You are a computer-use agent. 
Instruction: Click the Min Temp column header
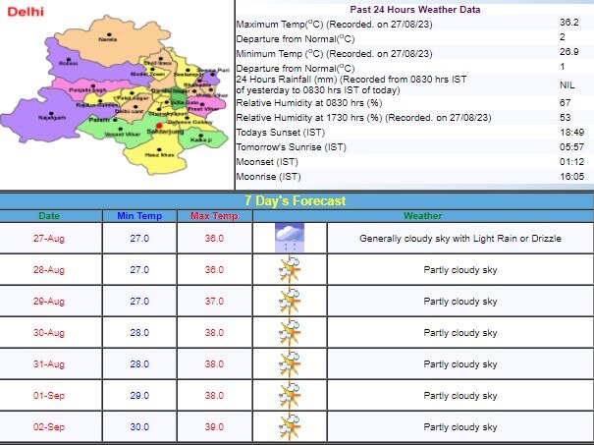click(138, 215)
